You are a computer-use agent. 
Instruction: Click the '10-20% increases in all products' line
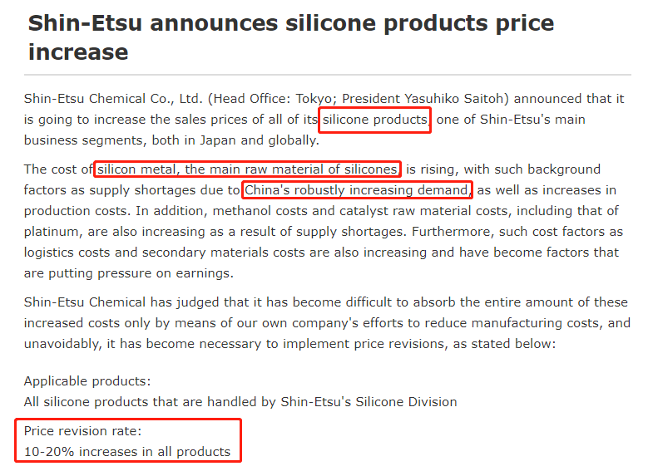(x=127, y=452)
